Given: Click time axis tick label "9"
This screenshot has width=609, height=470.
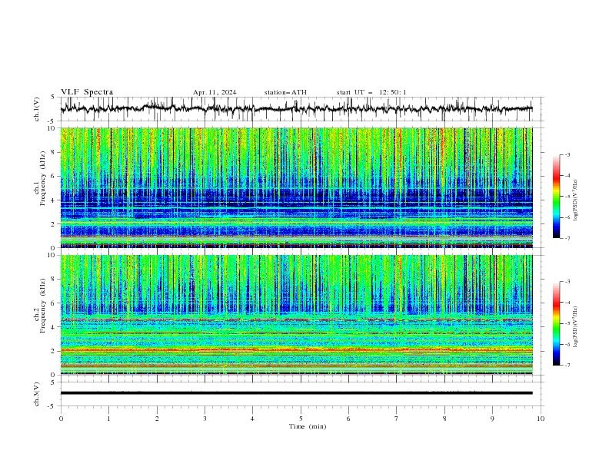Looking at the screenshot, I should point(492,419).
